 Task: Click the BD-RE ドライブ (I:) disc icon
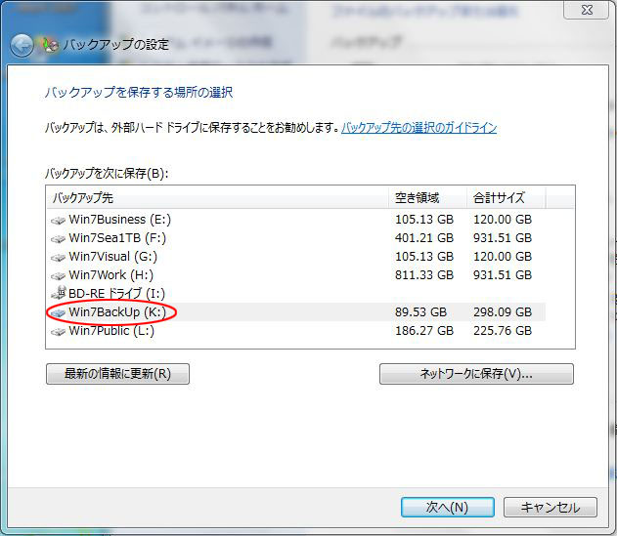click(59, 293)
